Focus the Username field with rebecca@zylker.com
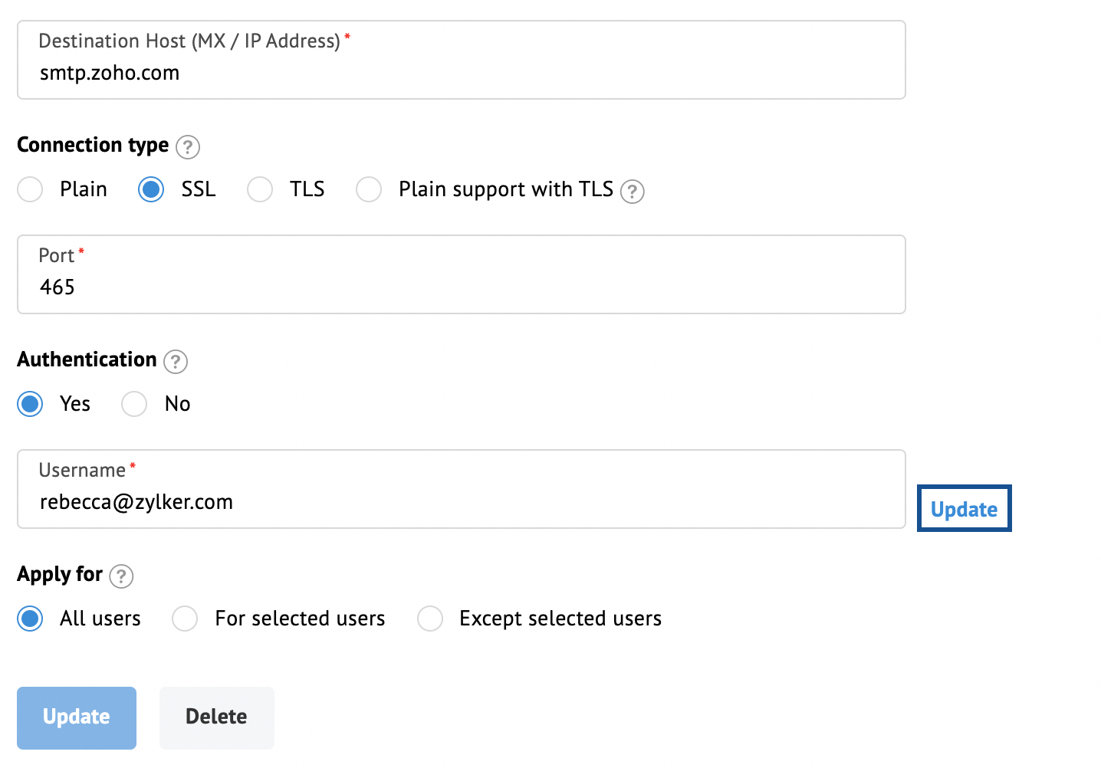The height and width of the screenshot is (768, 1101). tap(462, 489)
